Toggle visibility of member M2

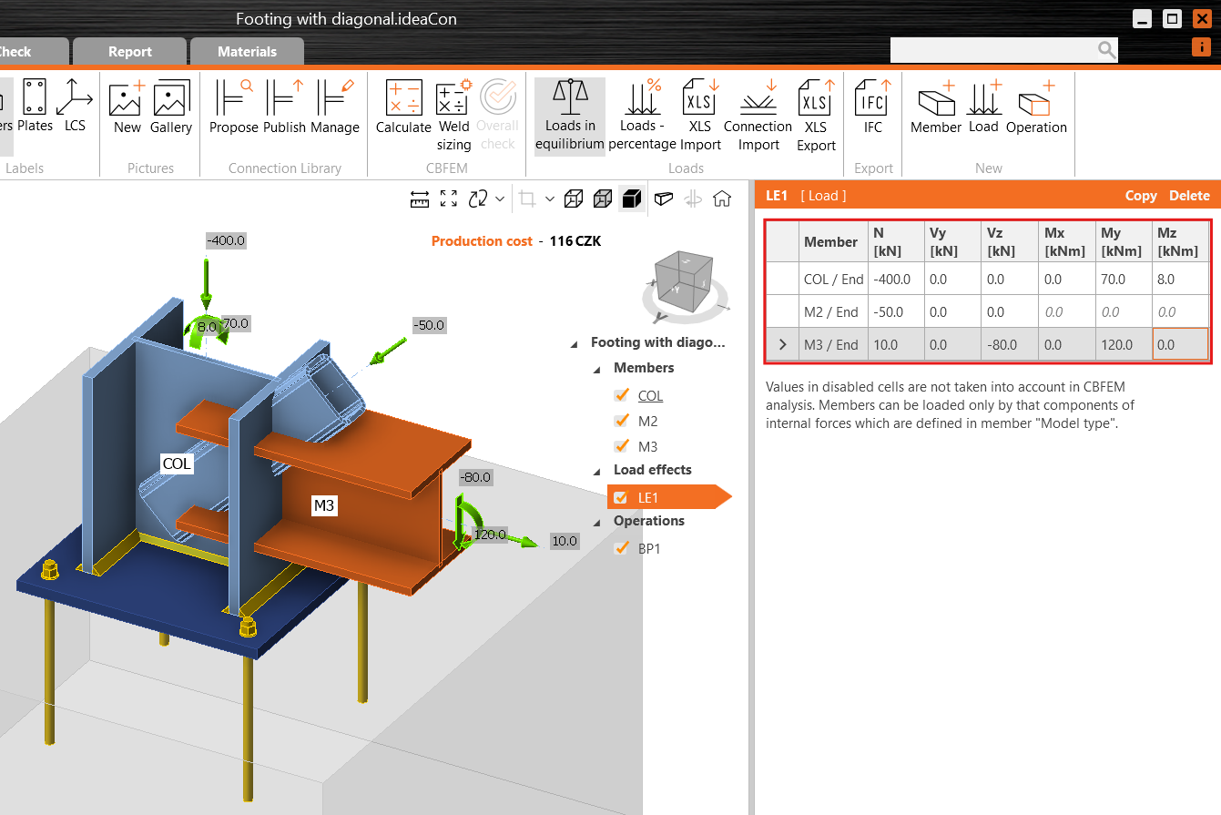click(622, 421)
